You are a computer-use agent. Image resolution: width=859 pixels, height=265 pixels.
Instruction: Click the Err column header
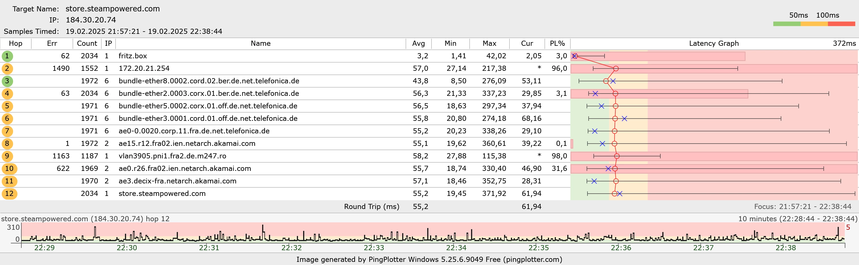click(x=52, y=43)
